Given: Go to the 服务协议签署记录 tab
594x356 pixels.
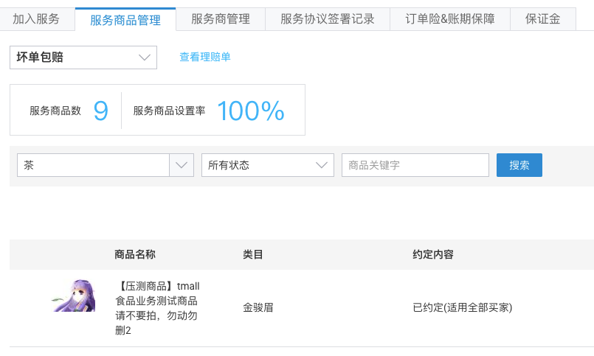Looking at the screenshot, I should 327,19.
